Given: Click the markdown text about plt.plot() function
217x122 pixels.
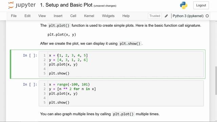Looking at the screenshot, I should pyautogui.click(x=121, y=25).
